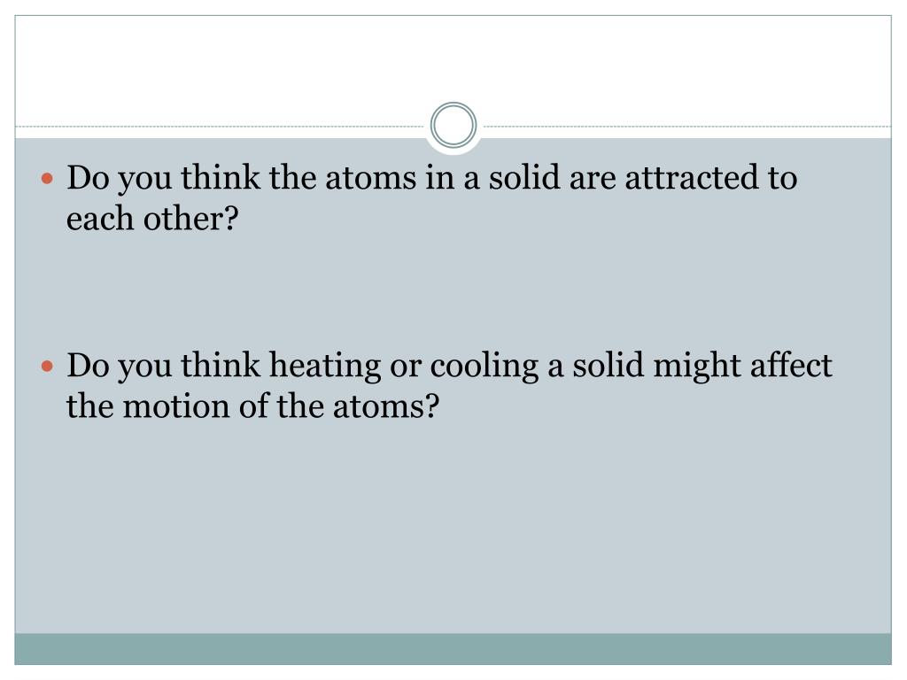Click the word 'solid' in first bullet

(524, 177)
